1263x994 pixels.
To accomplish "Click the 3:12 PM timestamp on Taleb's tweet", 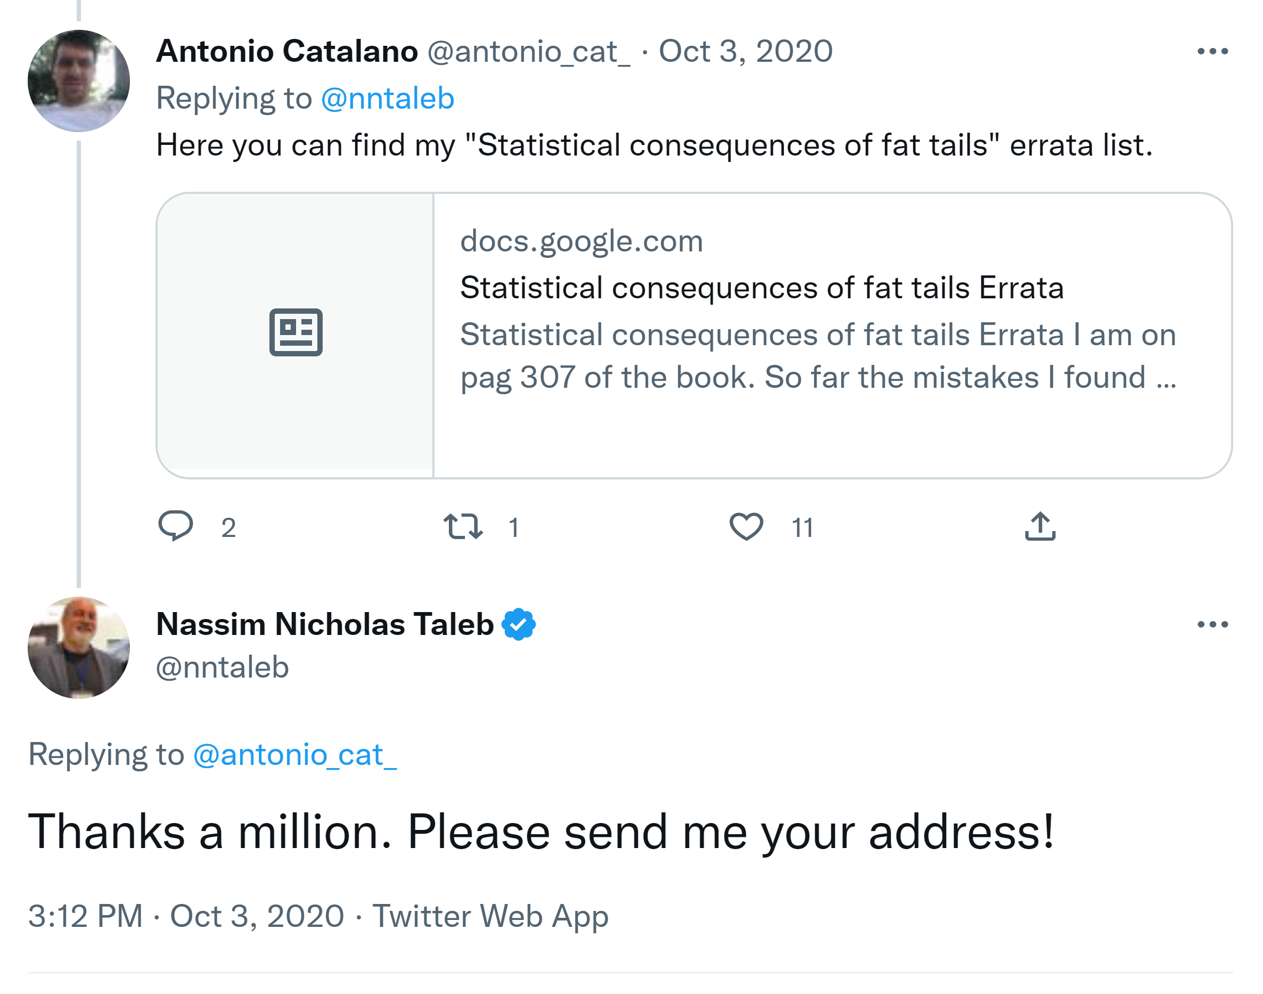I will pyautogui.click(x=86, y=916).
